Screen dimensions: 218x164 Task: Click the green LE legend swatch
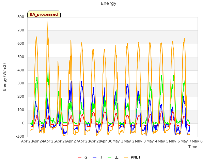coord(110,158)
